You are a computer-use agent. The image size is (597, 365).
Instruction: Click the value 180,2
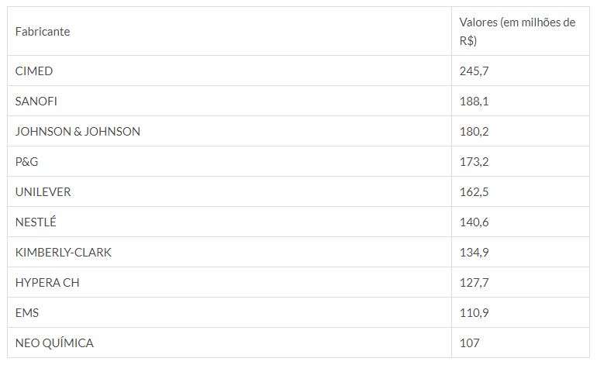(x=474, y=132)
